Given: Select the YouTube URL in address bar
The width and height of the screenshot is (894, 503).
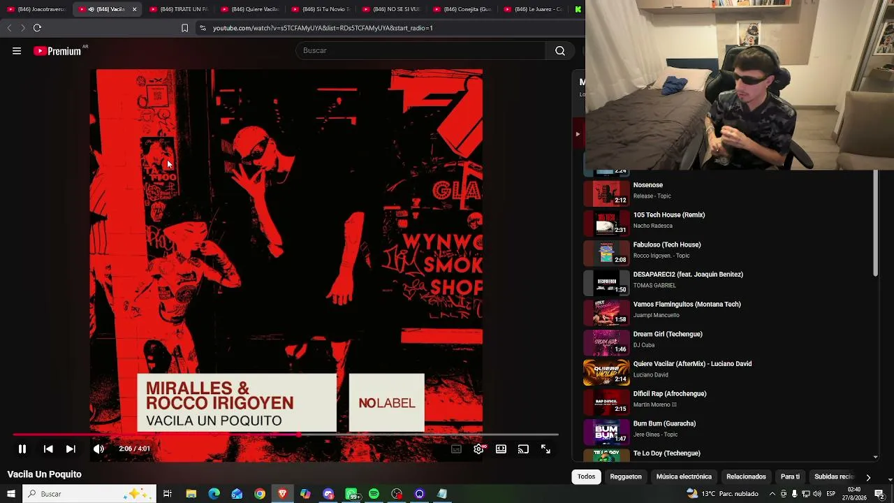Looking at the screenshot, I should (323, 28).
